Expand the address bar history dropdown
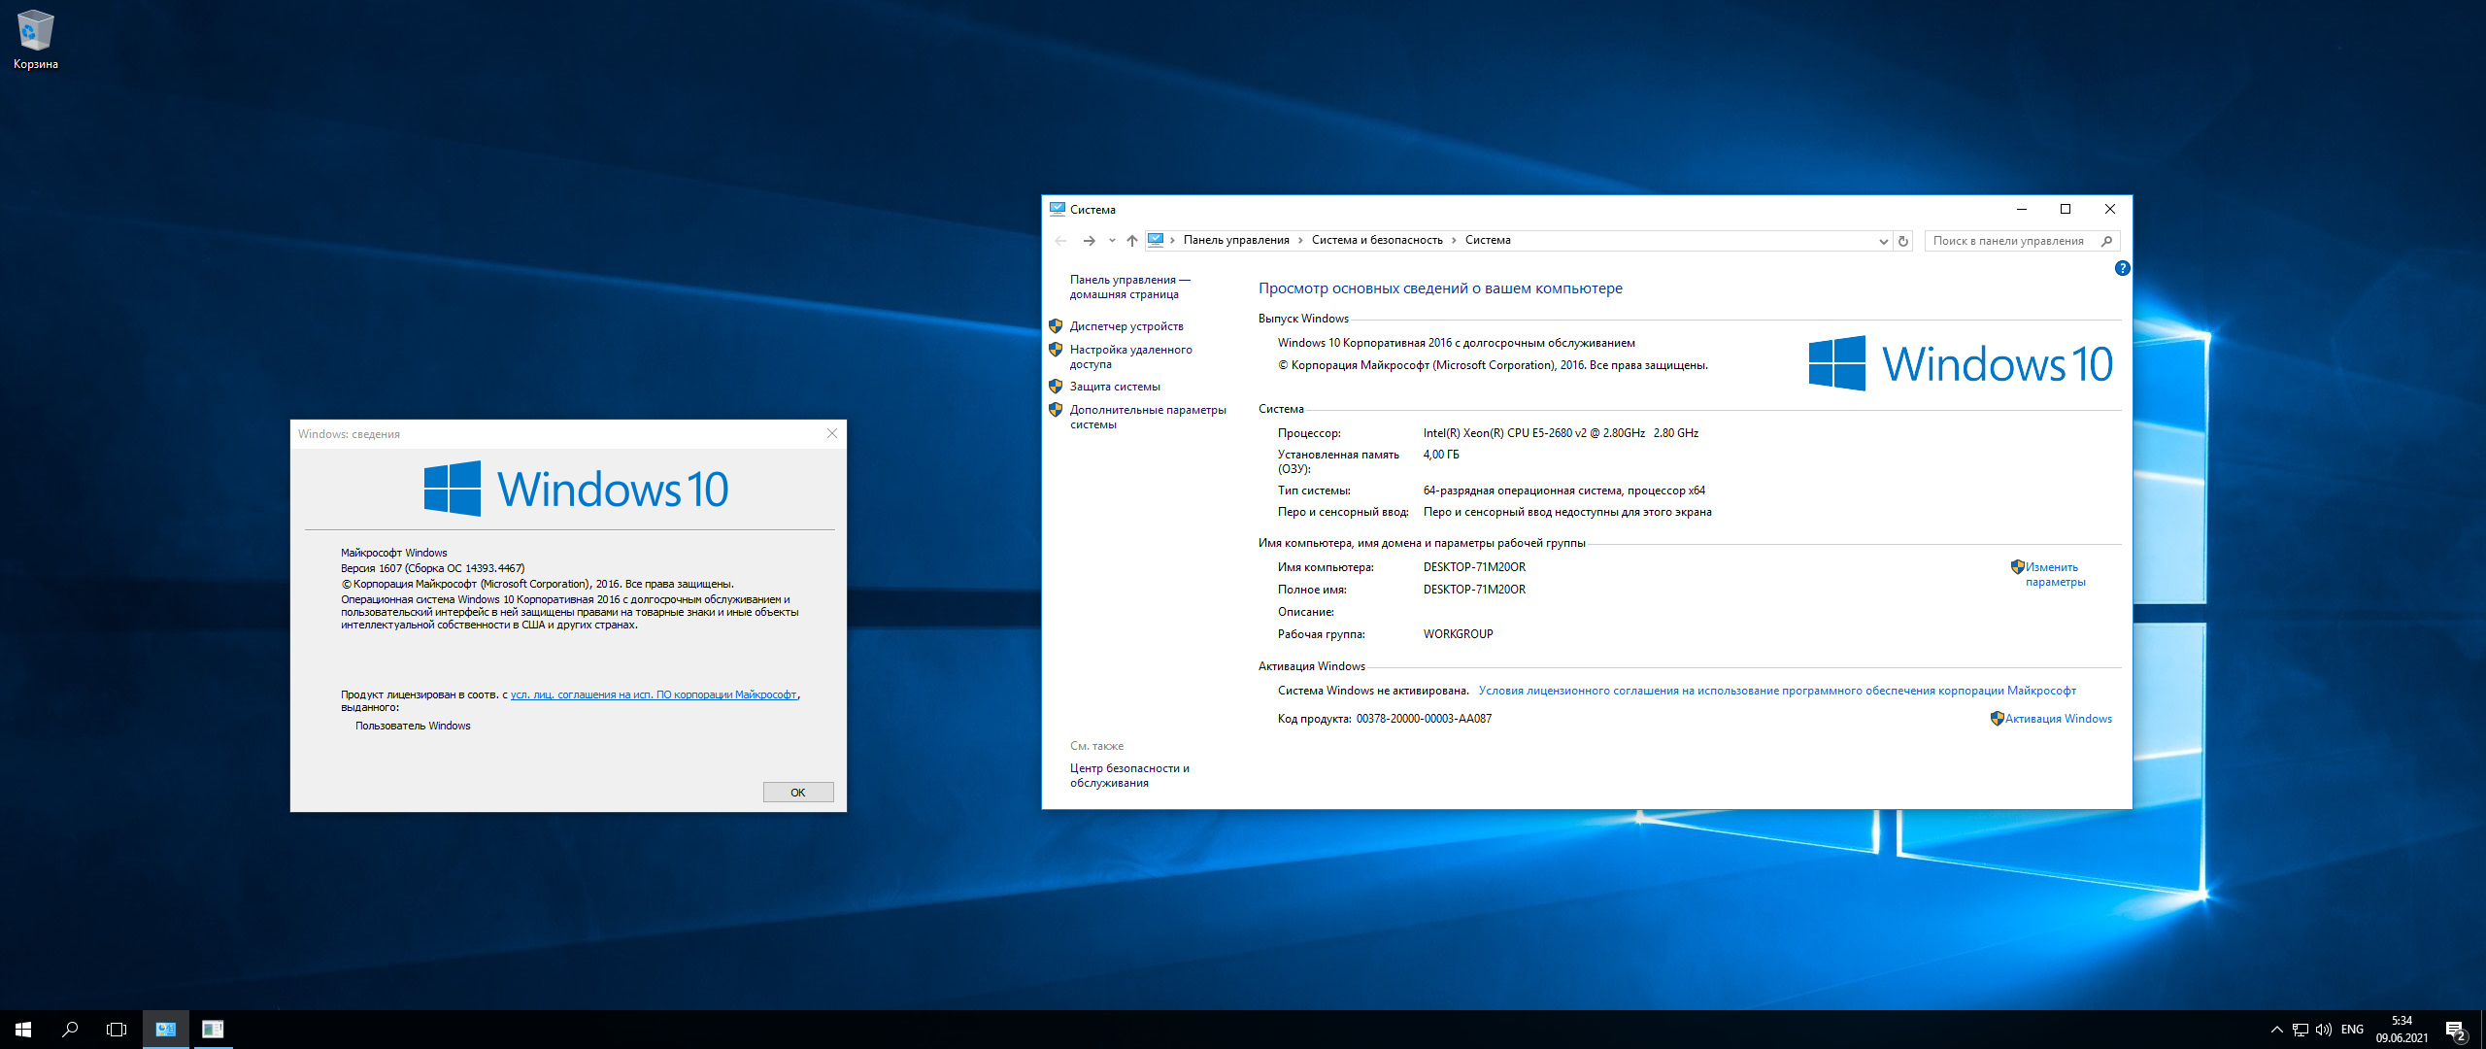The width and height of the screenshot is (2486, 1049). [x=1883, y=241]
